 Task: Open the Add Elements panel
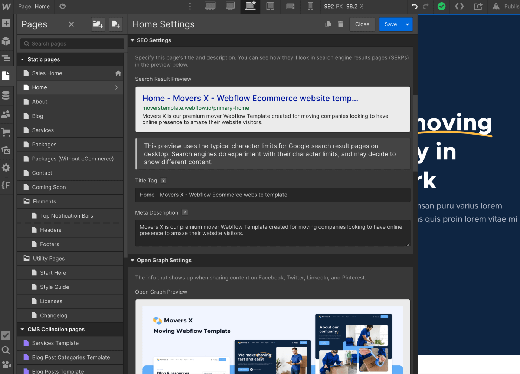tap(6, 23)
